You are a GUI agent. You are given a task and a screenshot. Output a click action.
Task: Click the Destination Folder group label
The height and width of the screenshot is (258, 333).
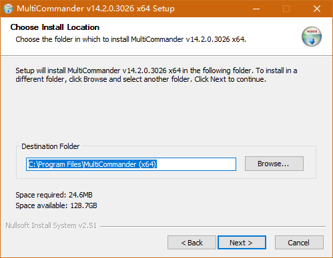click(x=51, y=146)
